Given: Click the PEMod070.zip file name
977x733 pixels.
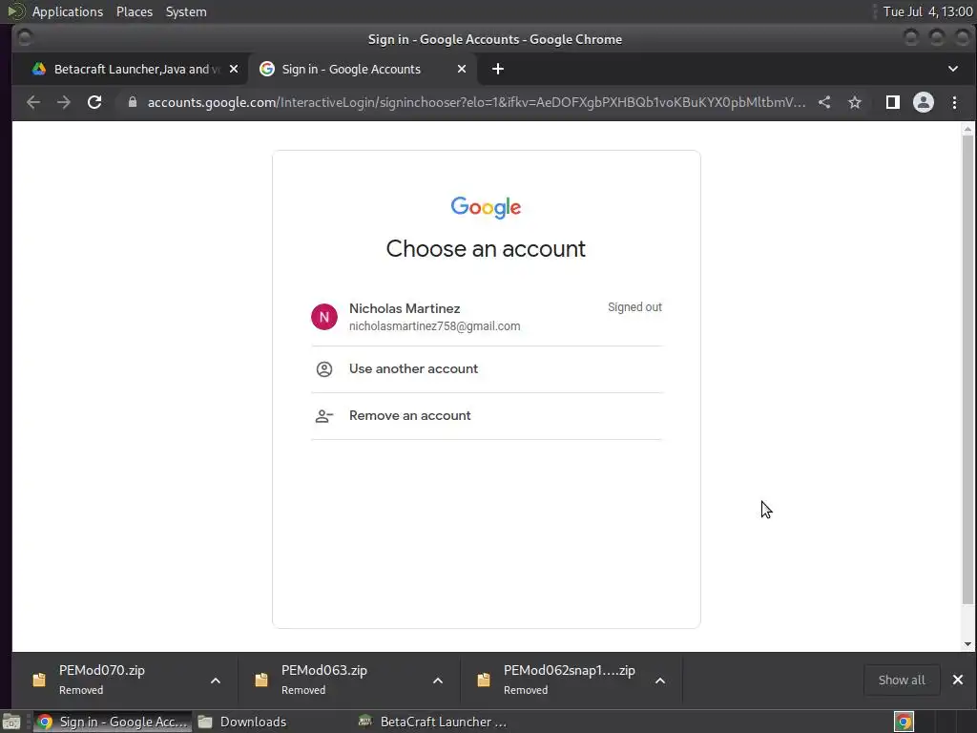Looking at the screenshot, I should click(102, 671).
